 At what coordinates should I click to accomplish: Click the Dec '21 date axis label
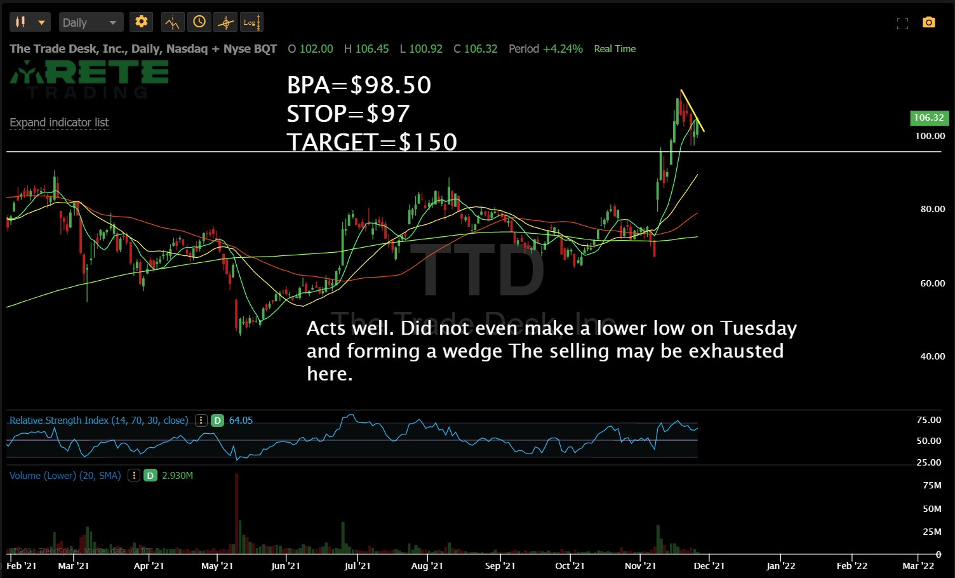pos(709,566)
